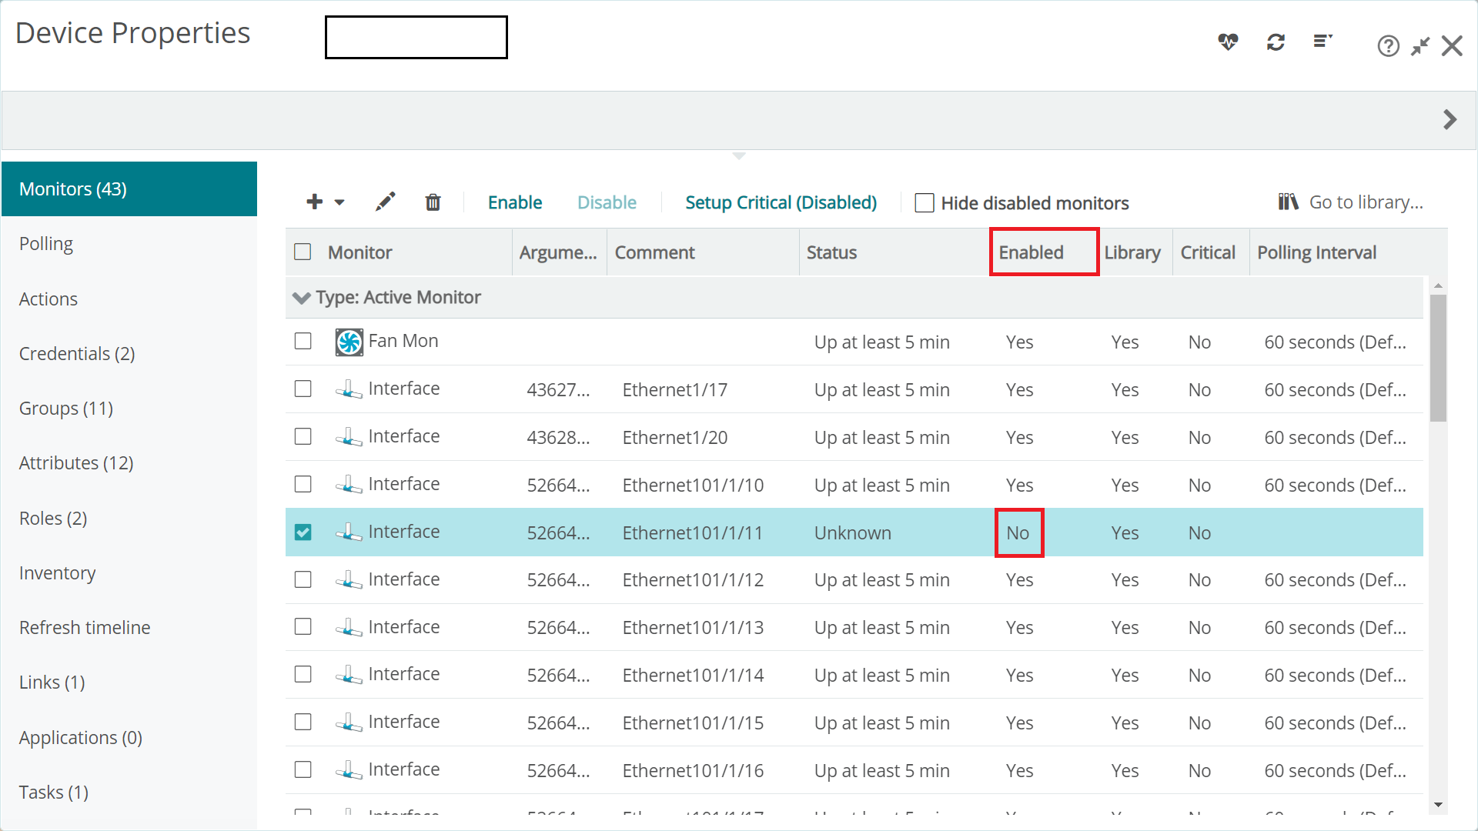Screen dimensions: 1478x831
Task: Click the Fan Mon monitor icon
Action: 349,342
